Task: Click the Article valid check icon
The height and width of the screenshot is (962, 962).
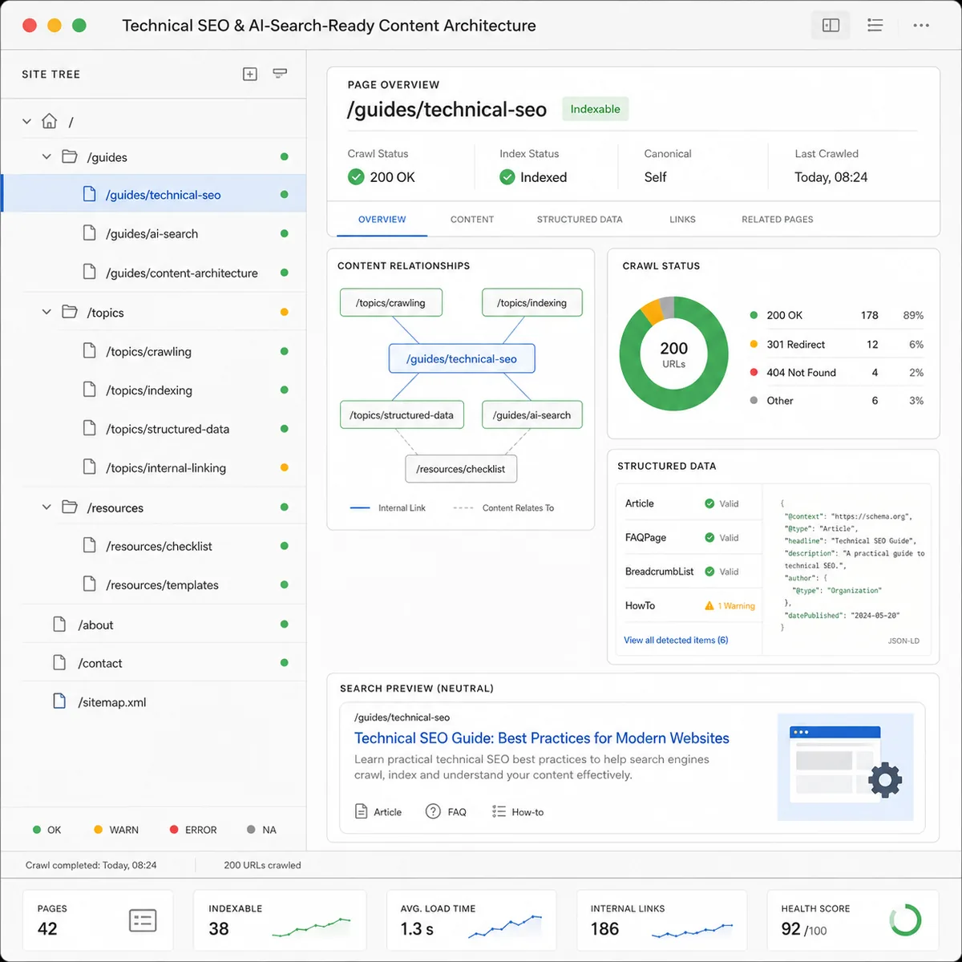Action: 709,503
